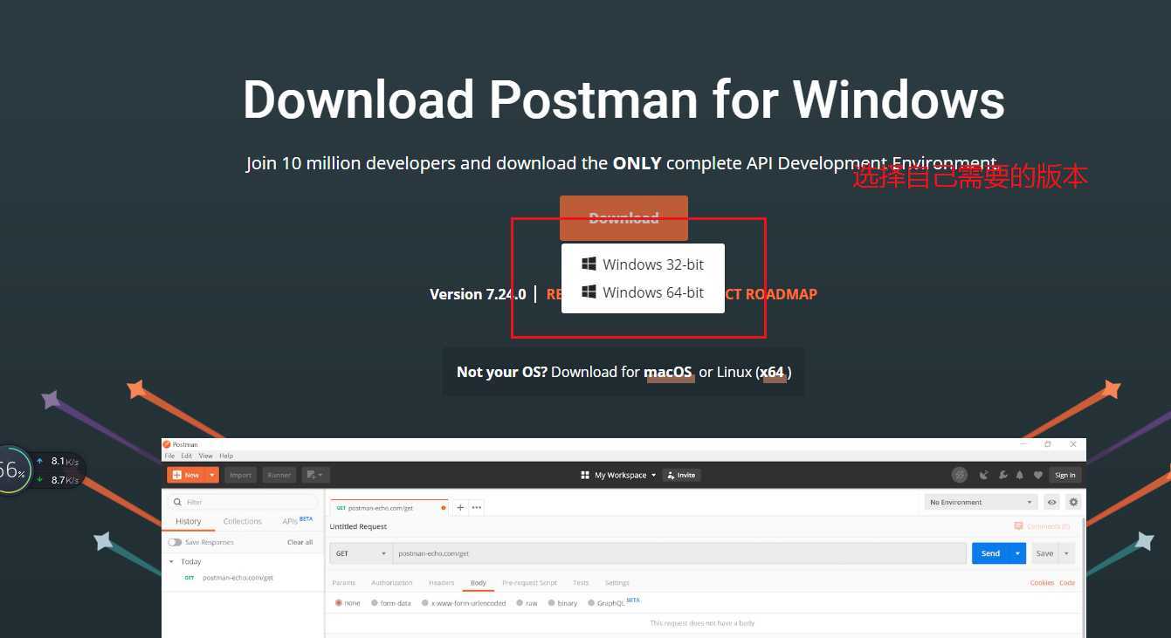Screen dimensions: 1171x638
Task: Select the raw body radio button
Action: [520, 603]
